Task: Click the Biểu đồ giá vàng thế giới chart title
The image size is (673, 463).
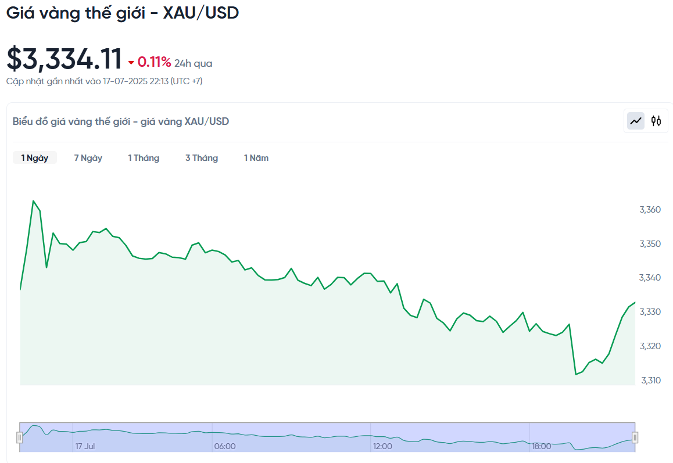Action: 121,121
